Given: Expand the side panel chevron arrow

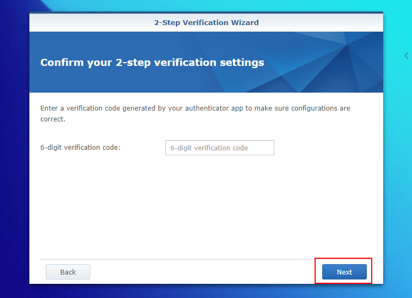Looking at the screenshot, I should tap(406, 56).
